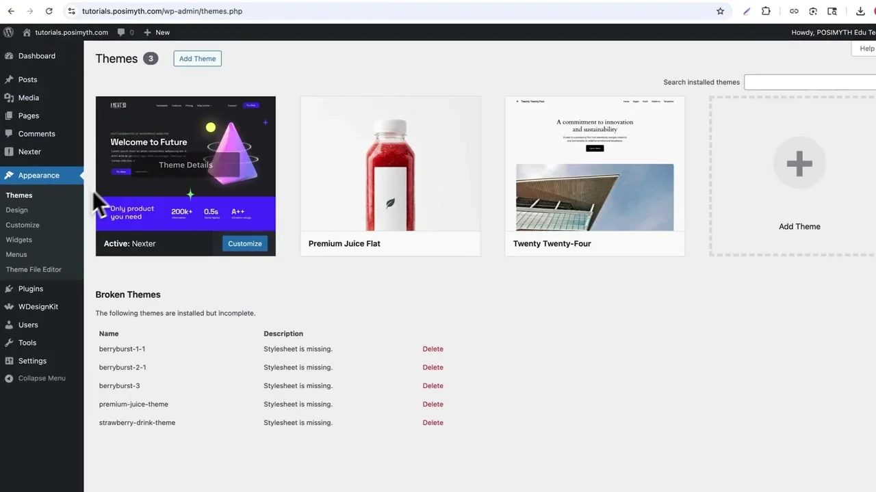Select the Premium Juice Flat theme thumbnail
This screenshot has width=876, height=492.
[x=390, y=163]
